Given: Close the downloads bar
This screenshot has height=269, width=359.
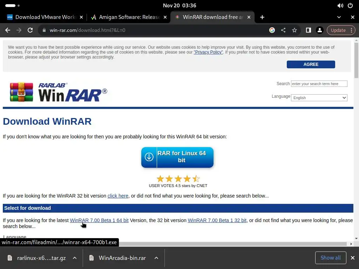Looking at the screenshot, I should click(353, 258).
